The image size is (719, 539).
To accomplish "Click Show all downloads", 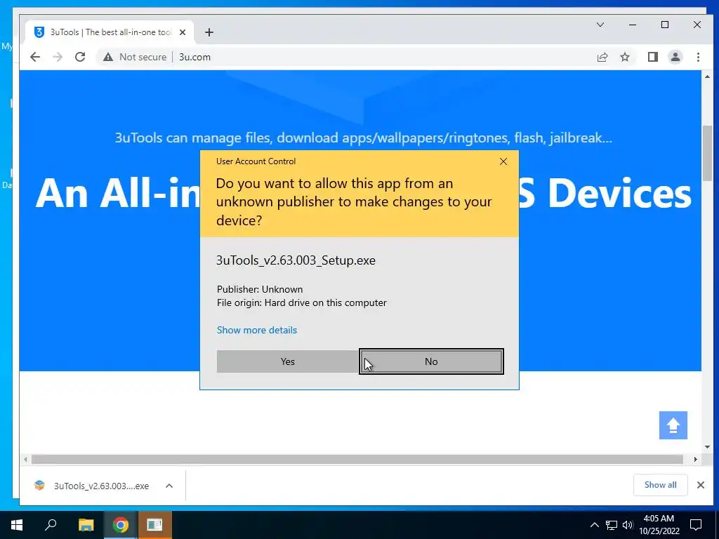I will click(x=660, y=485).
